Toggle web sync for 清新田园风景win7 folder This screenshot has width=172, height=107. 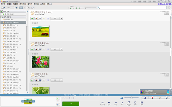[167, 14]
